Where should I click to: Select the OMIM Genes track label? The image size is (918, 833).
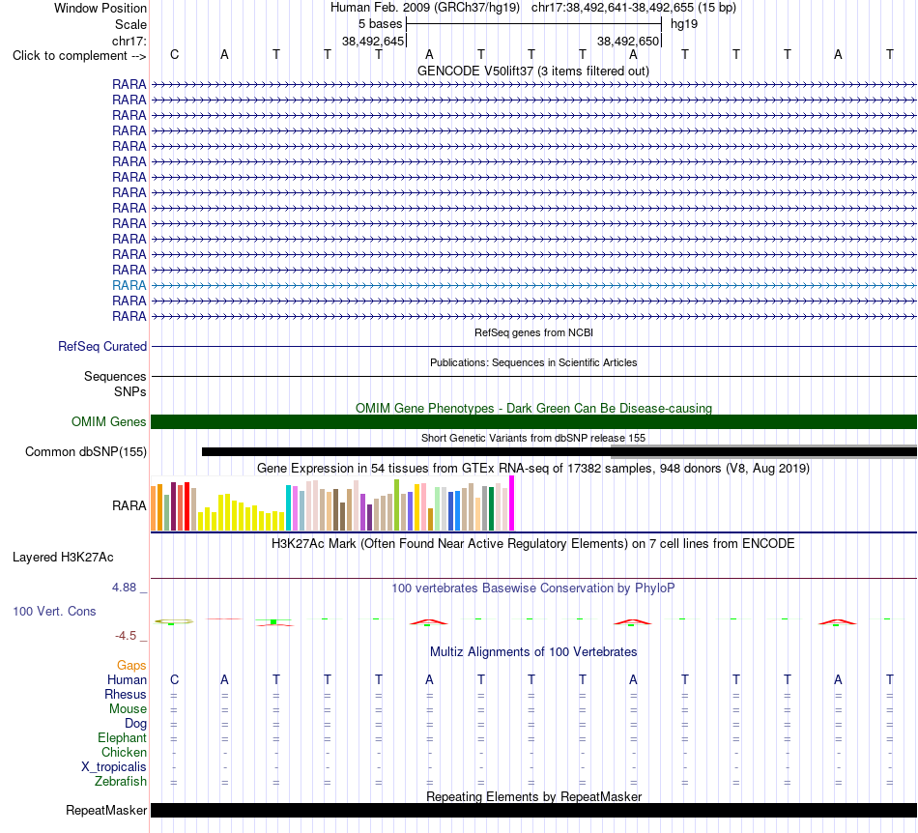coord(108,422)
